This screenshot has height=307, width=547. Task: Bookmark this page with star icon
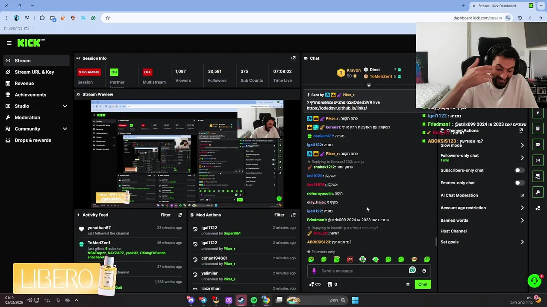107,18
